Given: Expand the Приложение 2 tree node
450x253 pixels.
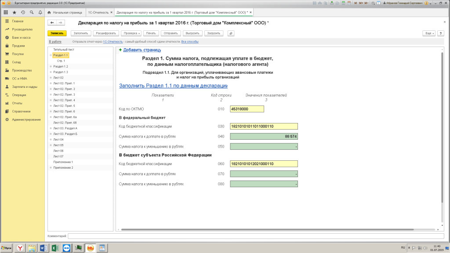Looking at the screenshot, I should 51,168.
